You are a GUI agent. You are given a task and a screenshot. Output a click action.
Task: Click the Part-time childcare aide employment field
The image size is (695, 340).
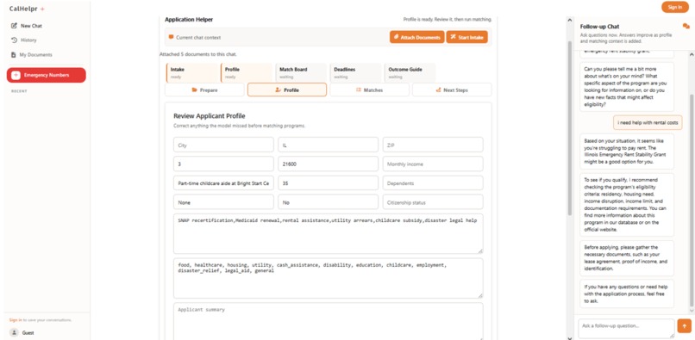coord(223,182)
